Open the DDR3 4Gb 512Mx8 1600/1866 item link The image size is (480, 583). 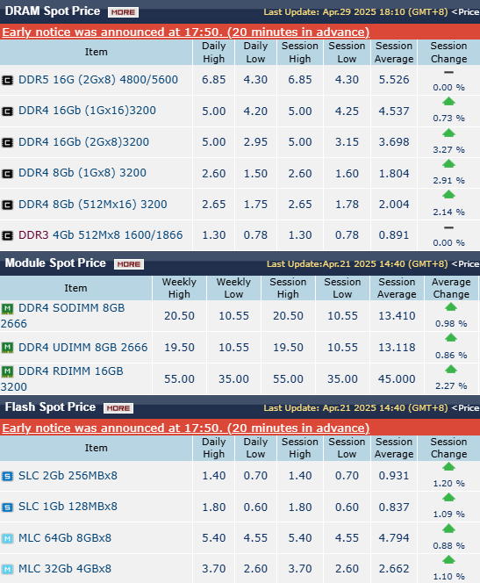100,235
